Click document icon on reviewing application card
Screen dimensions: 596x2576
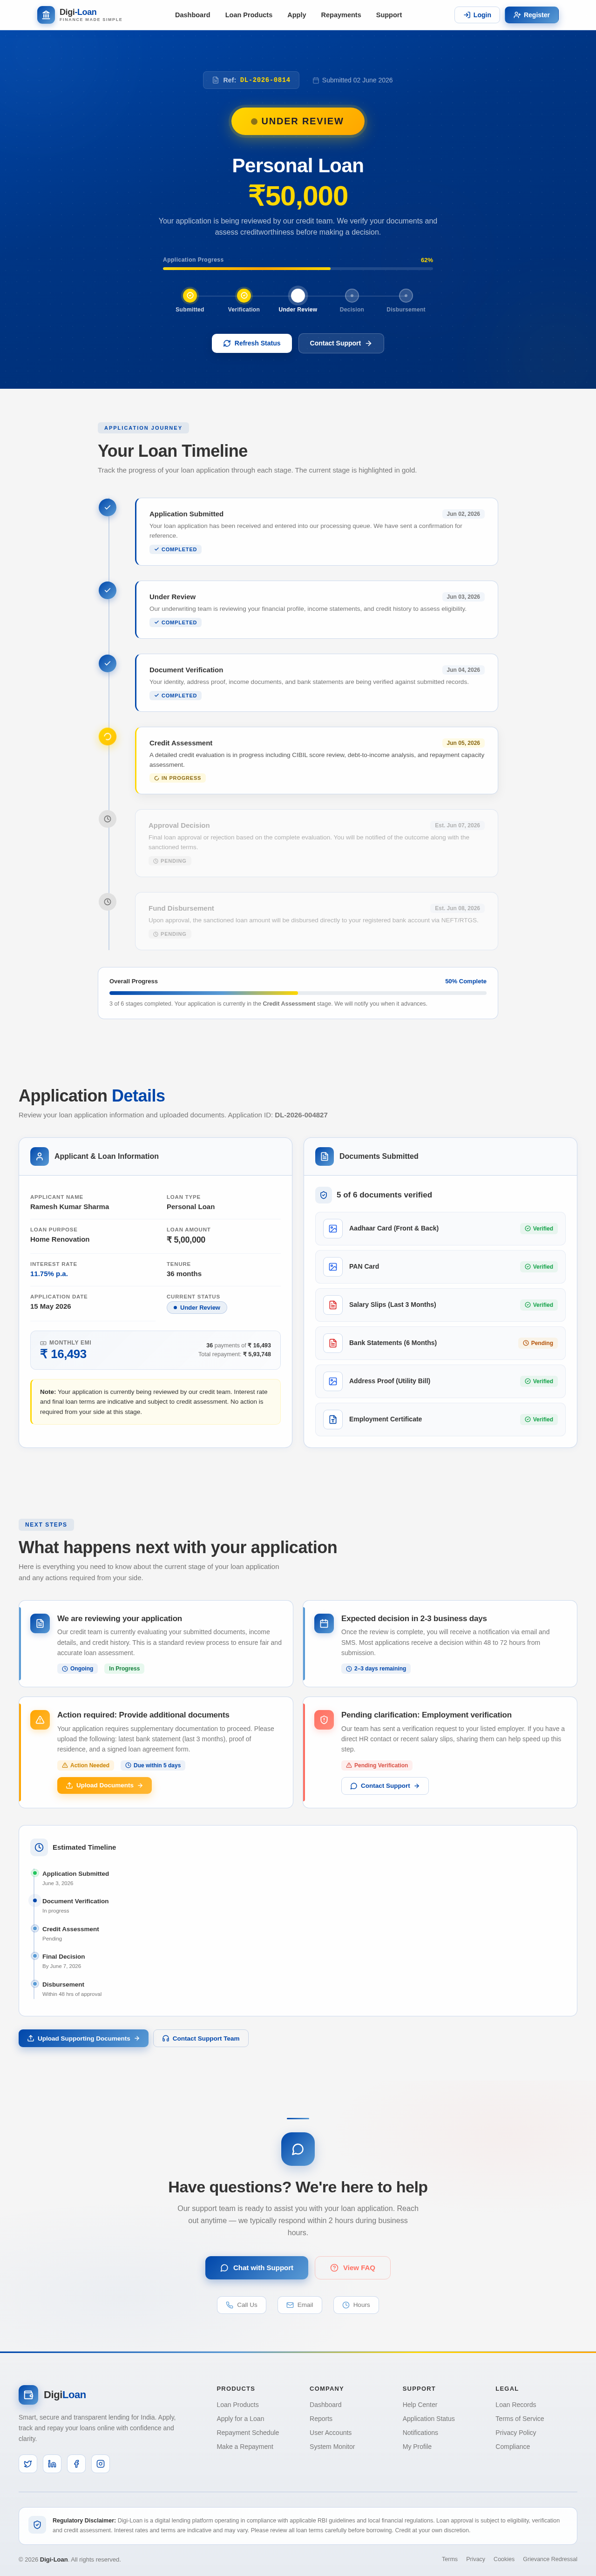(x=40, y=1624)
